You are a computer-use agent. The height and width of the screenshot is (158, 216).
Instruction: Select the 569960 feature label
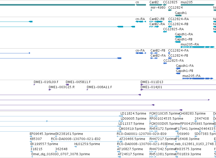coord(183,134)
